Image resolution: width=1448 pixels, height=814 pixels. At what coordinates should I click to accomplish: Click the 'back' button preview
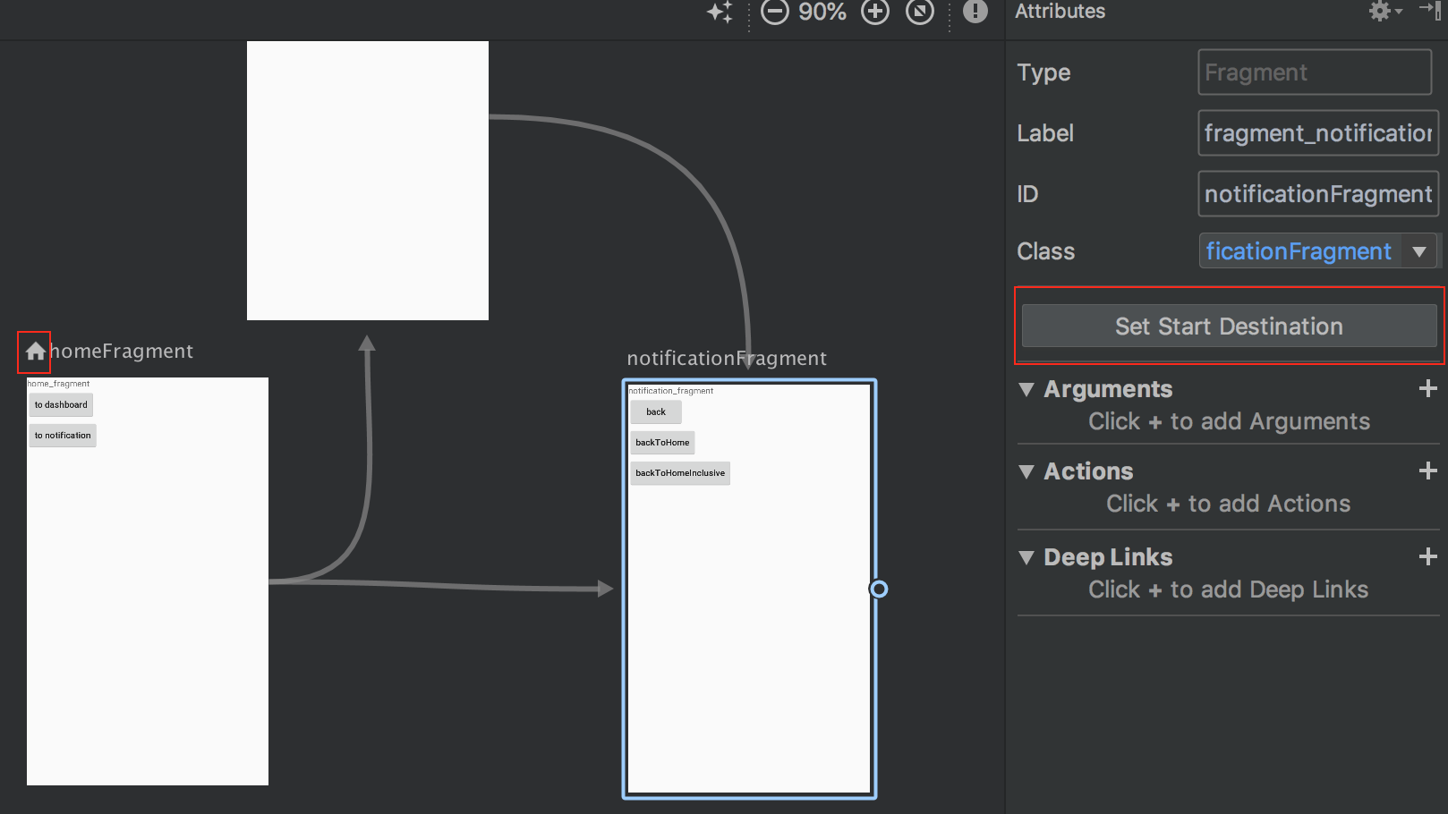pos(656,412)
